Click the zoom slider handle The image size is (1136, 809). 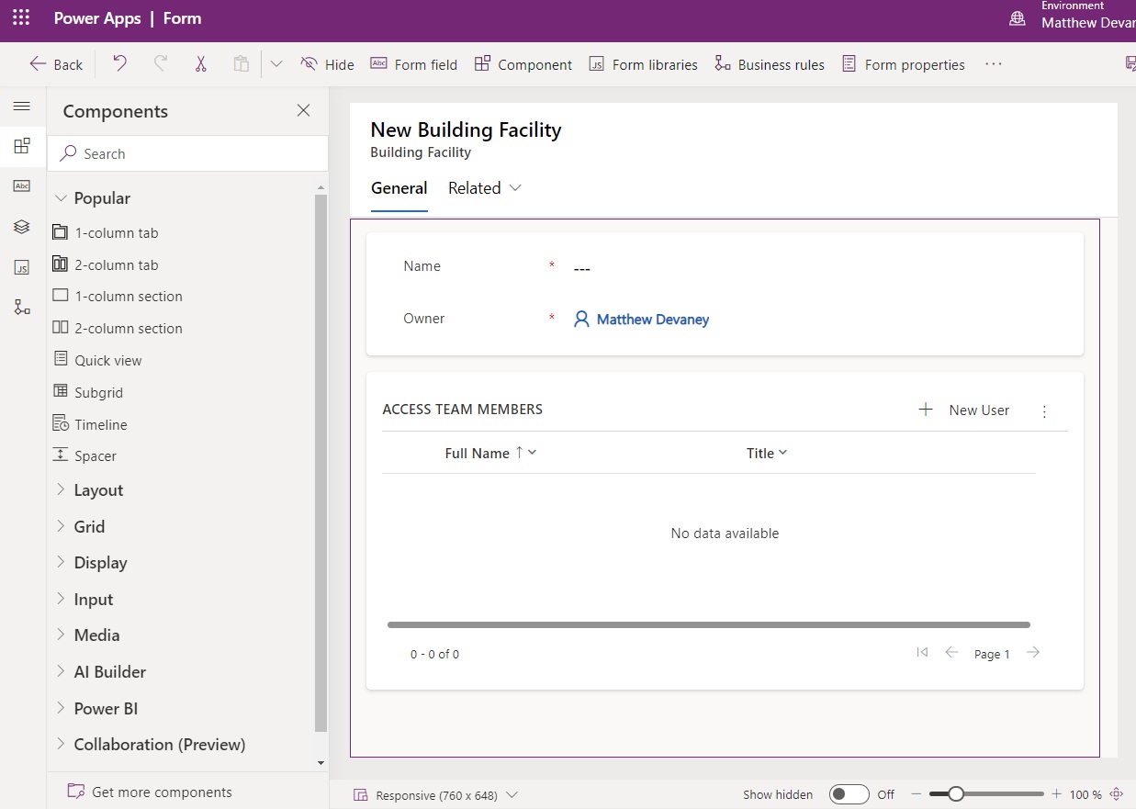click(x=956, y=794)
